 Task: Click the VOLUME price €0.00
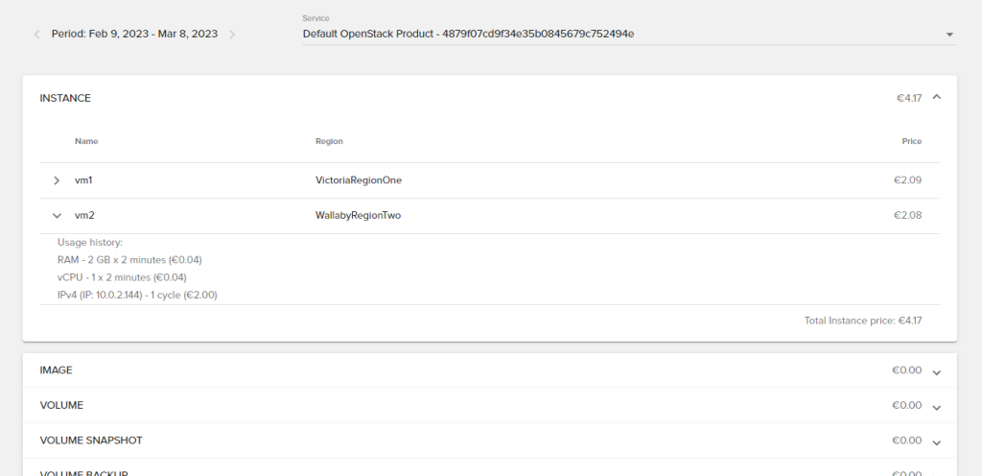(907, 405)
